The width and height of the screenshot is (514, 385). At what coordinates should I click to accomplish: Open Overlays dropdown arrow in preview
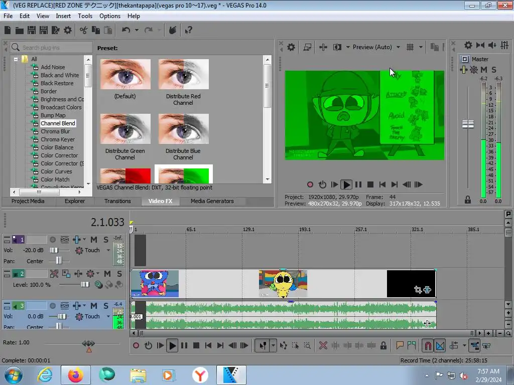click(x=421, y=47)
